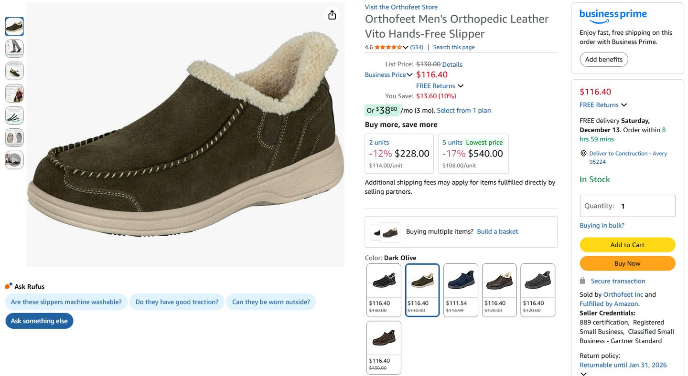Image resolution: width=688 pixels, height=376 pixels.
Task: Click the business prime logo
Action: click(x=613, y=15)
